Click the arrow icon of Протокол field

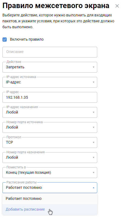(x=93, y=143)
